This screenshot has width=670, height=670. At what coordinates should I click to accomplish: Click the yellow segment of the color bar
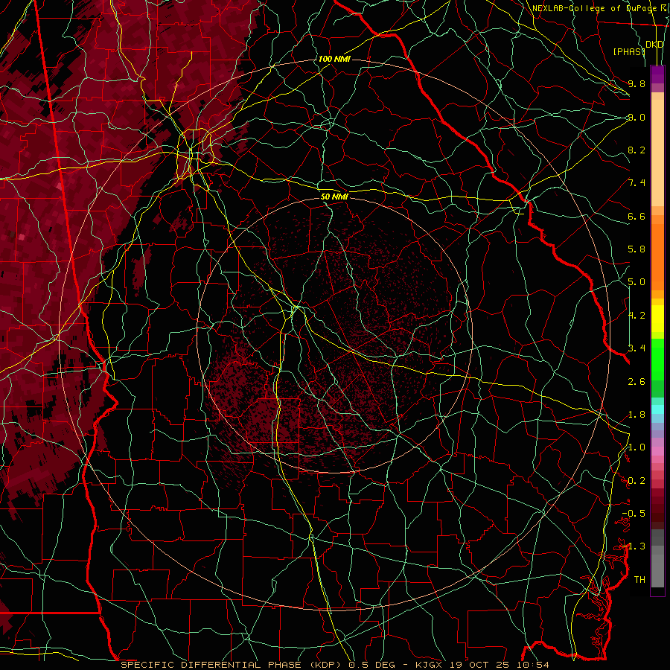pyautogui.click(x=657, y=319)
